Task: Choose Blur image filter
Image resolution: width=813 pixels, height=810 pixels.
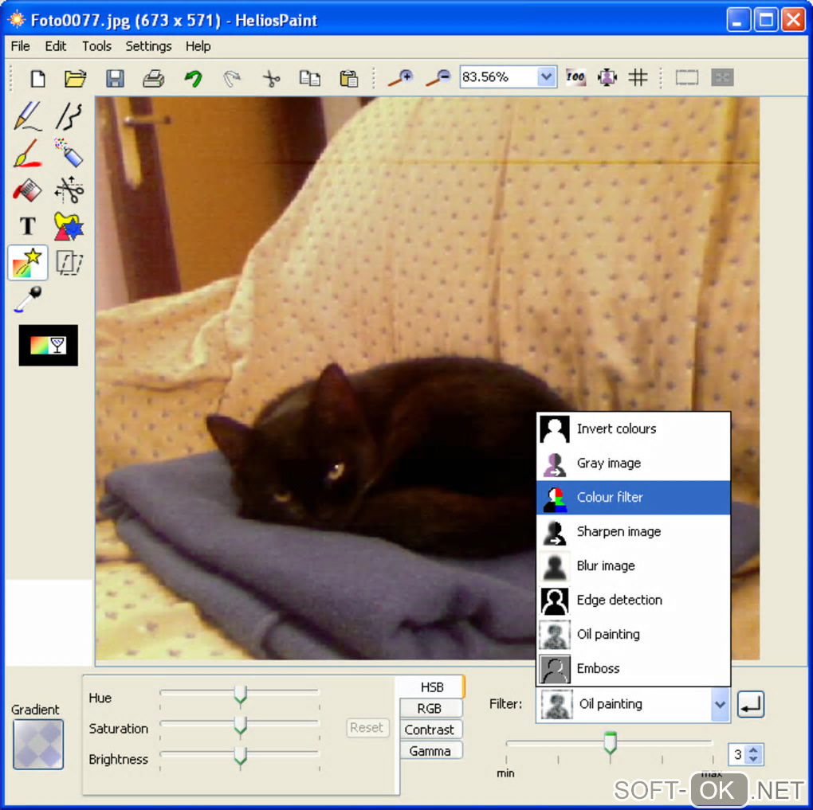Action: click(x=633, y=566)
